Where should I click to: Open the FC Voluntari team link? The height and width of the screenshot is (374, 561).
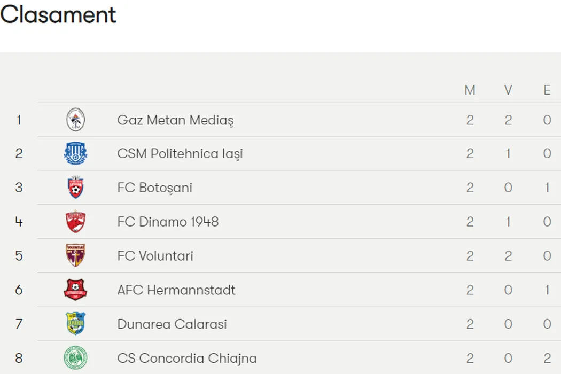coord(155,256)
